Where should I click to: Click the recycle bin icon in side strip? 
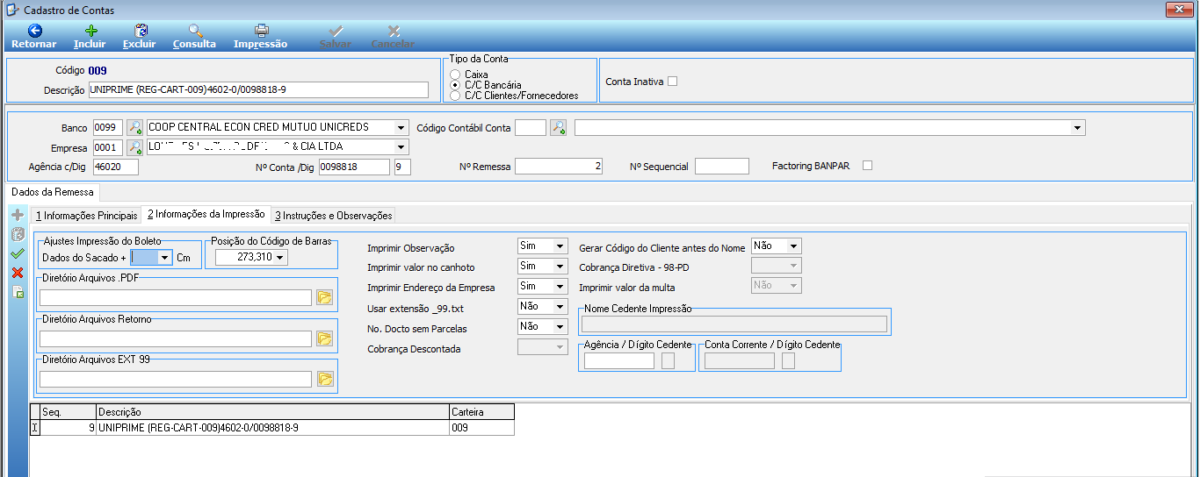17,234
